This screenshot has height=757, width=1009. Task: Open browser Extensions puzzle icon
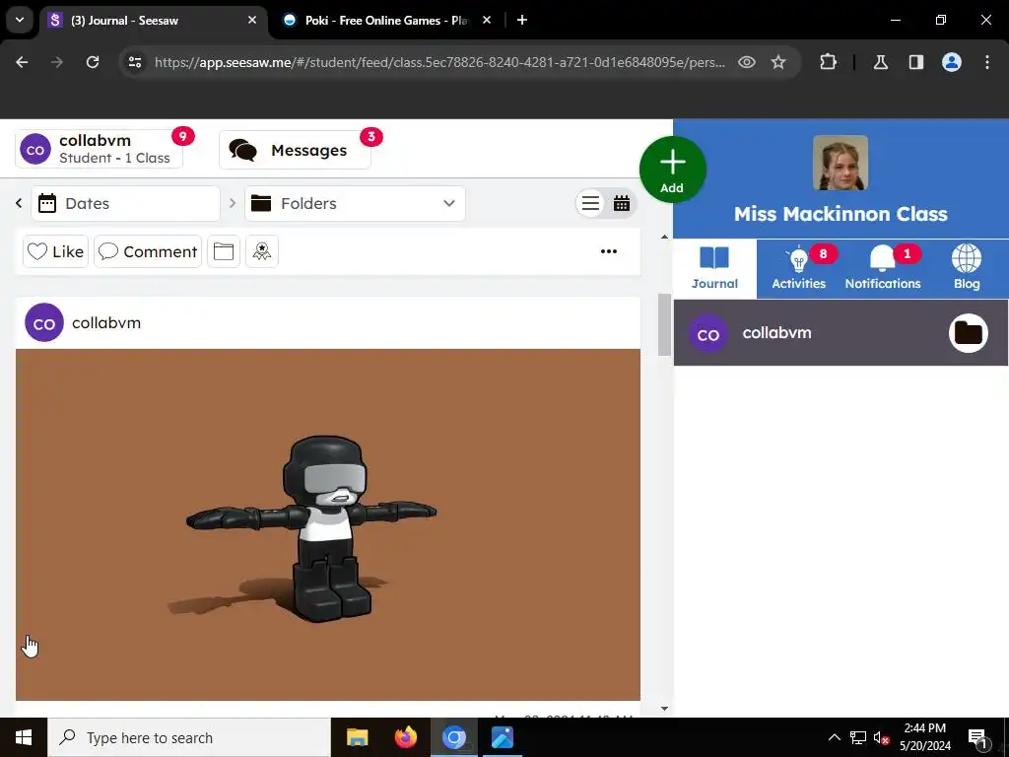pyautogui.click(x=828, y=62)
